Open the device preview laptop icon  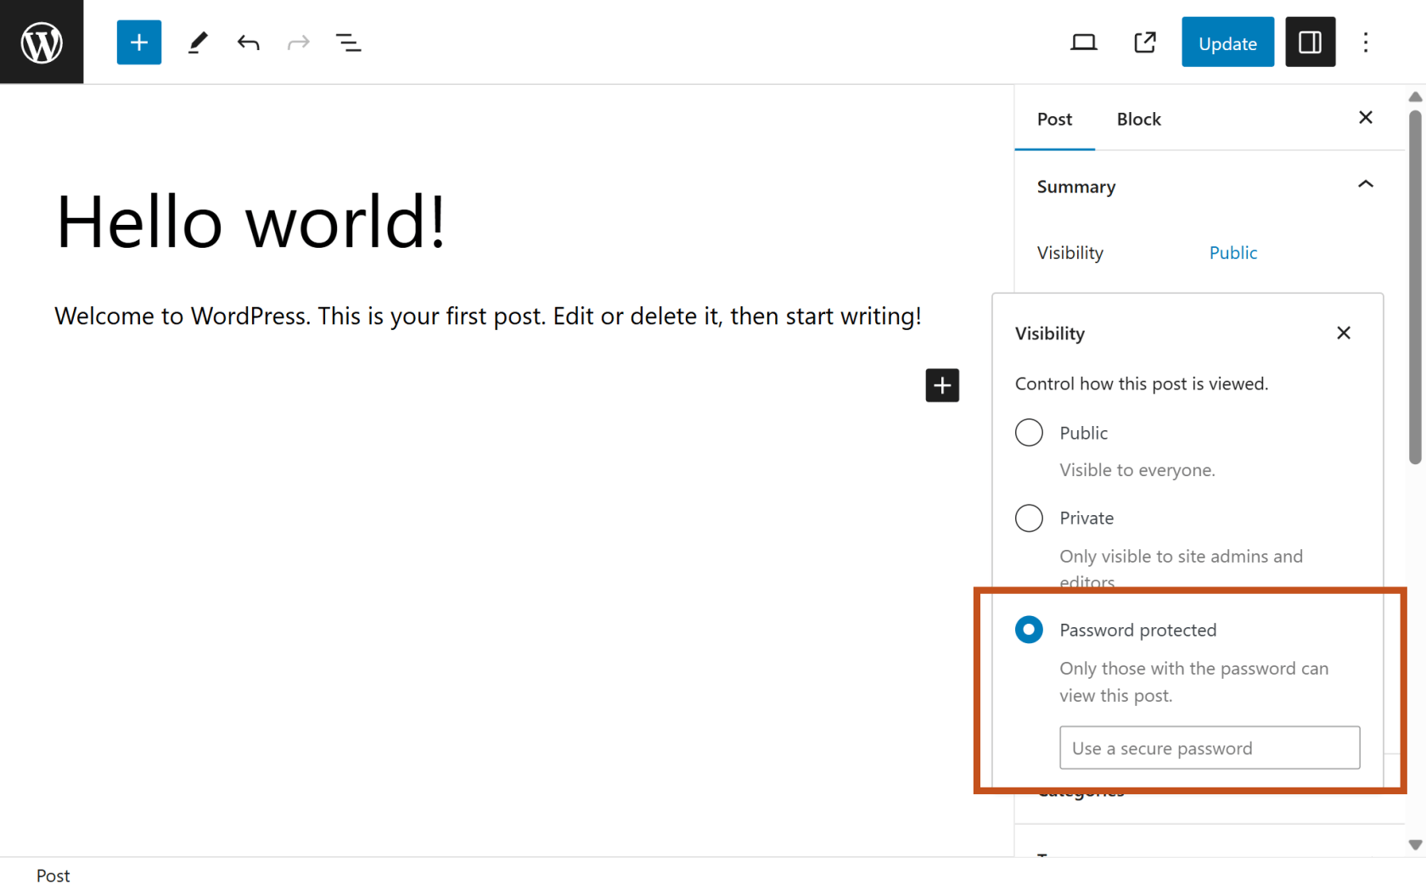(x=1084, y=42)
